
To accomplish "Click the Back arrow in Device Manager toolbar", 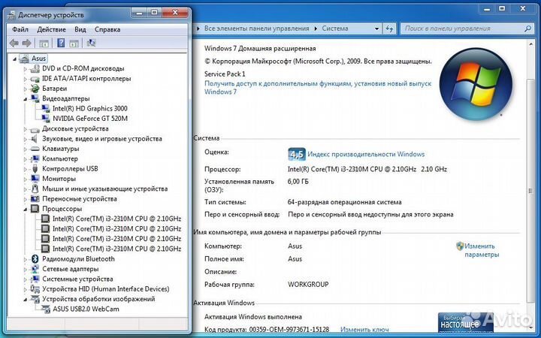I will (14, 44).
